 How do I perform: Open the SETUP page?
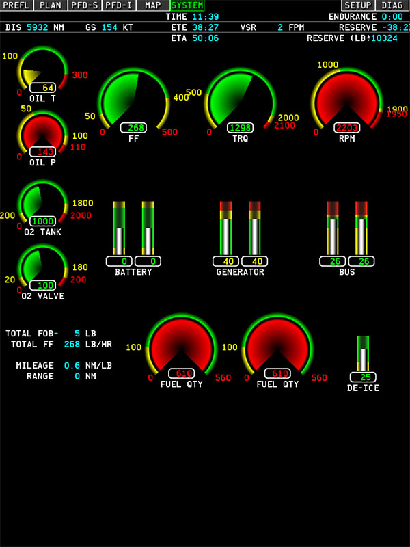358,5
